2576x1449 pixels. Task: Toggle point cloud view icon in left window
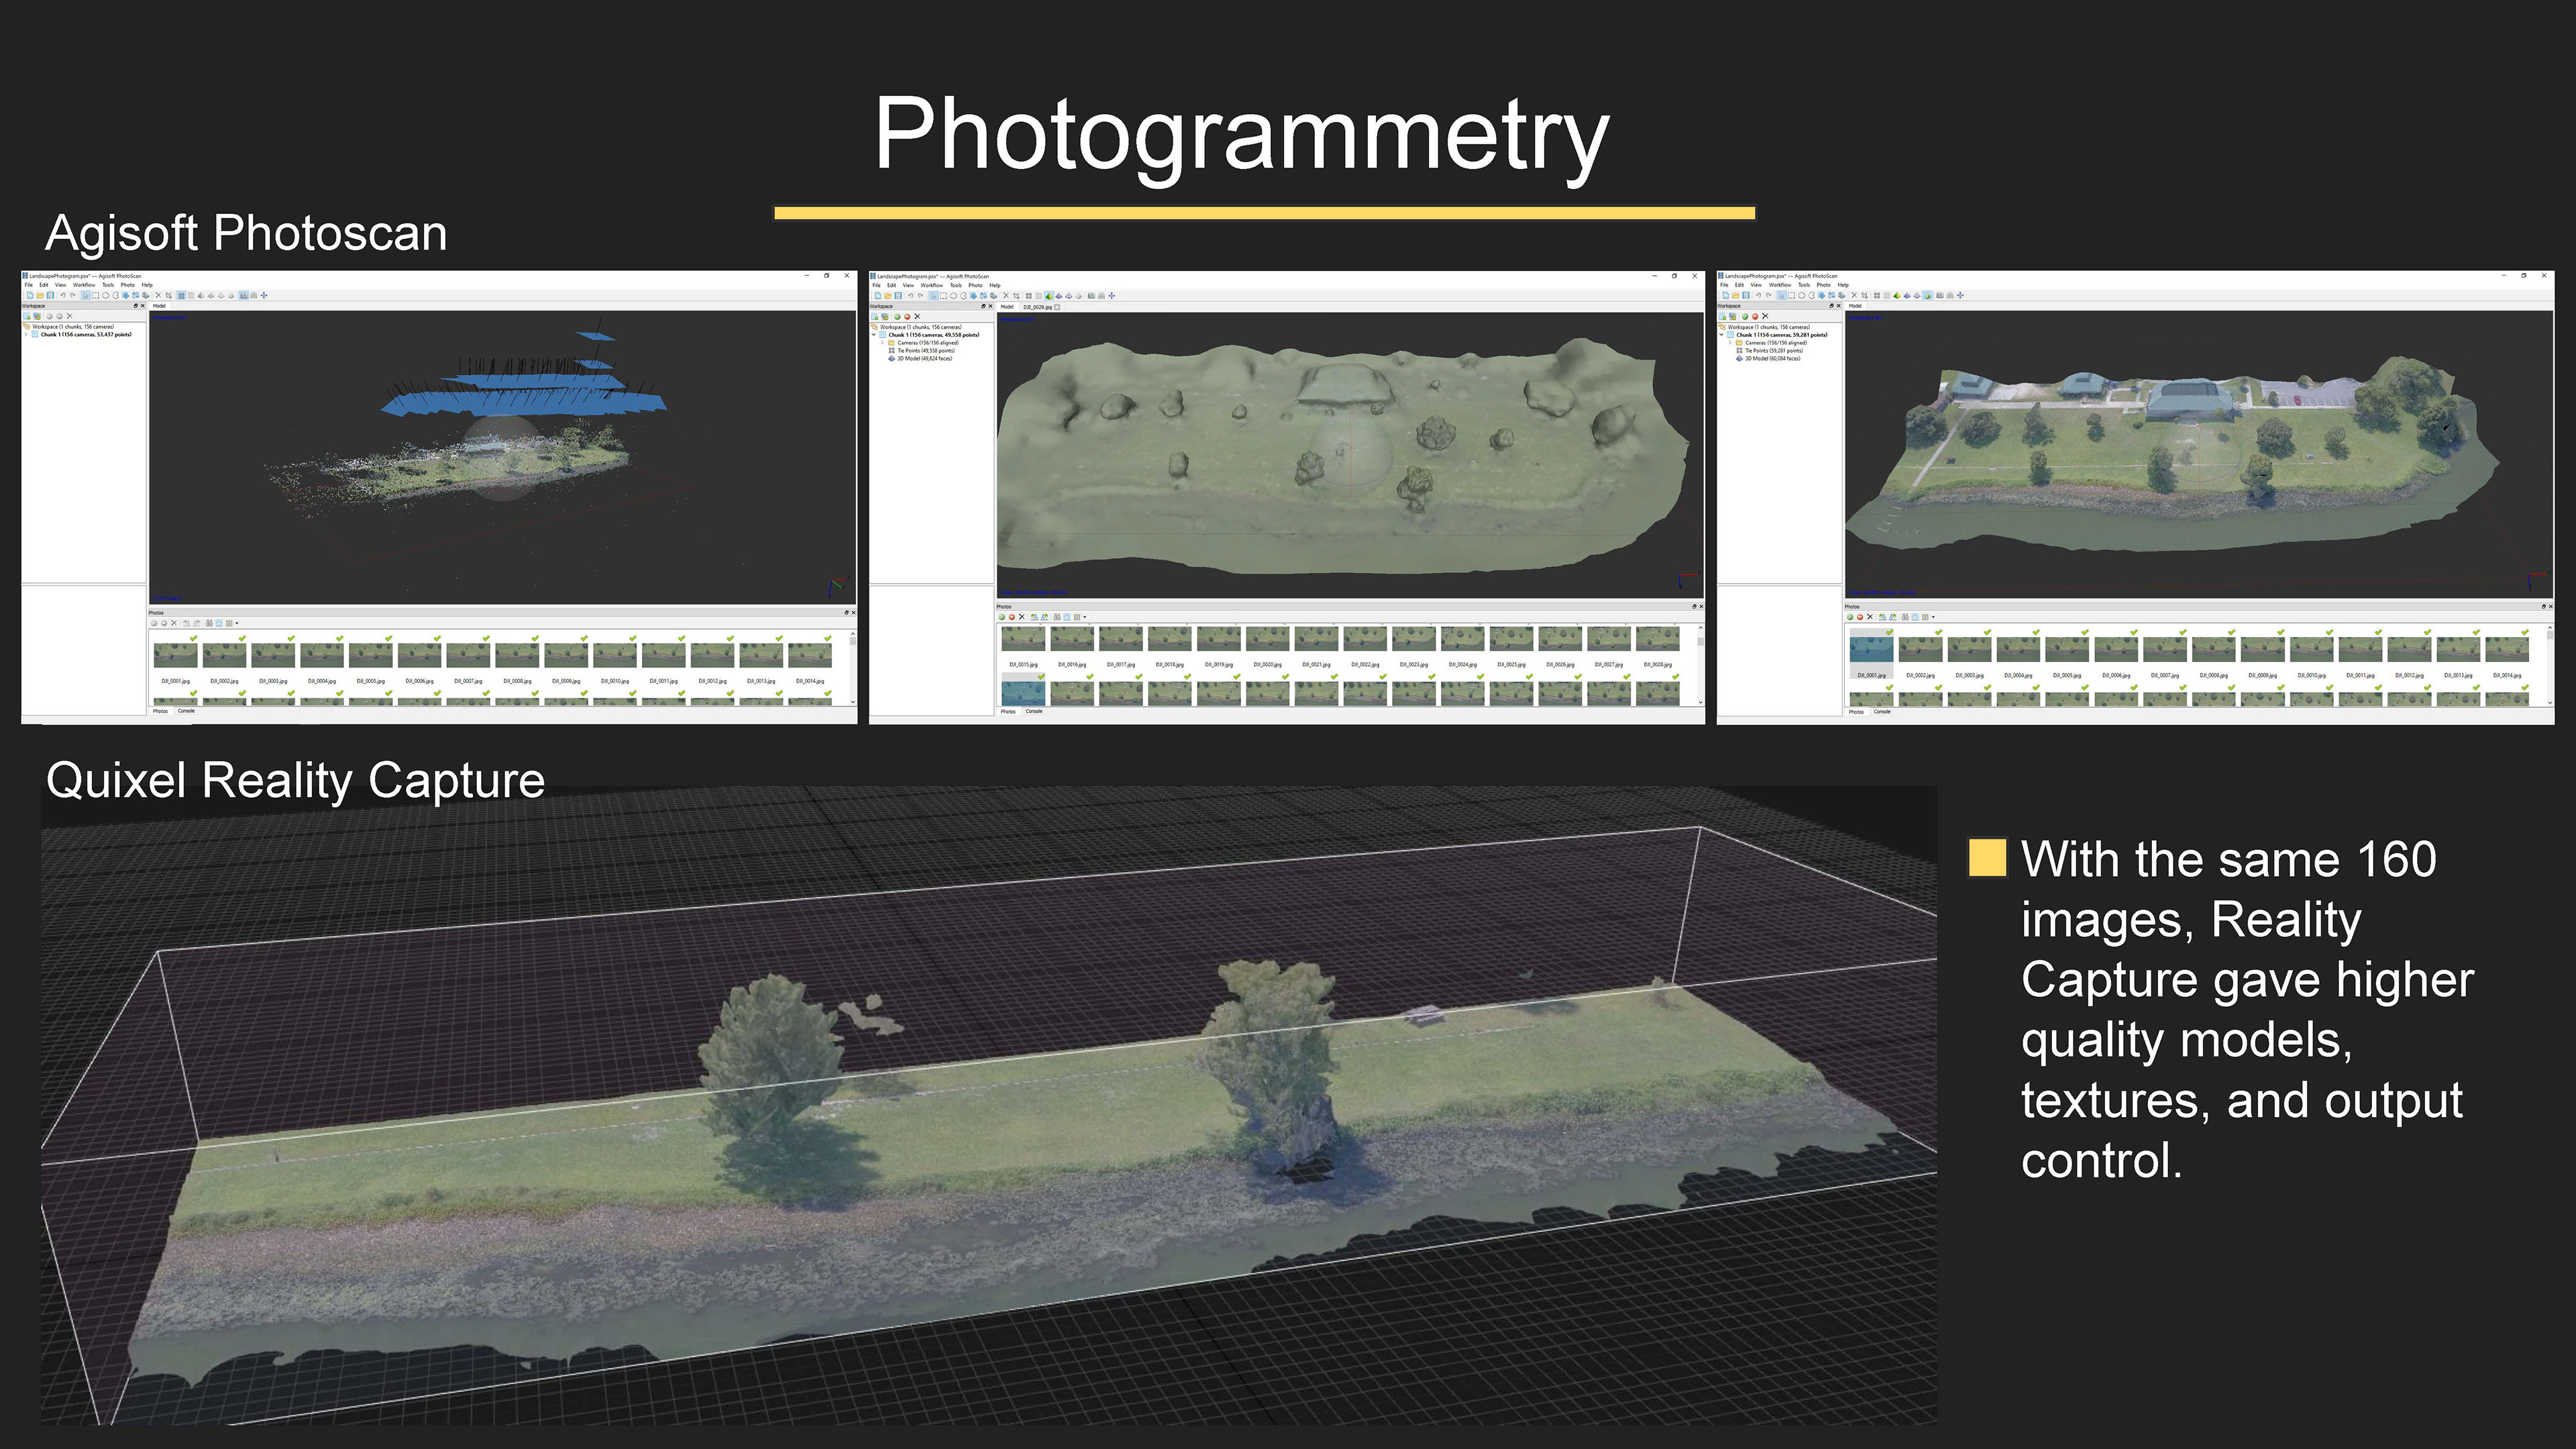click(x=181, y=296)
